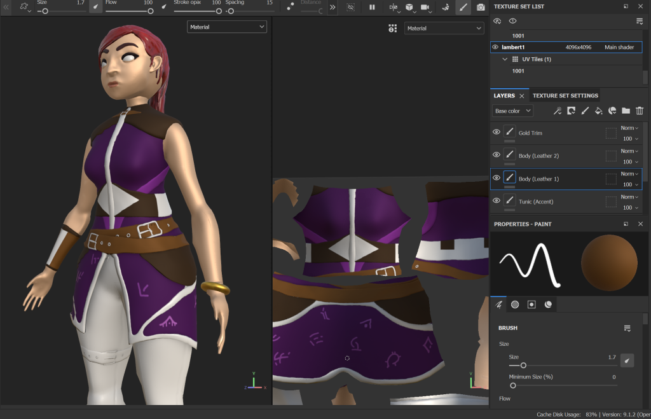The image size is (651, 419).
Task: Click the add paint layer brush icon
Action: pos(584,111)
